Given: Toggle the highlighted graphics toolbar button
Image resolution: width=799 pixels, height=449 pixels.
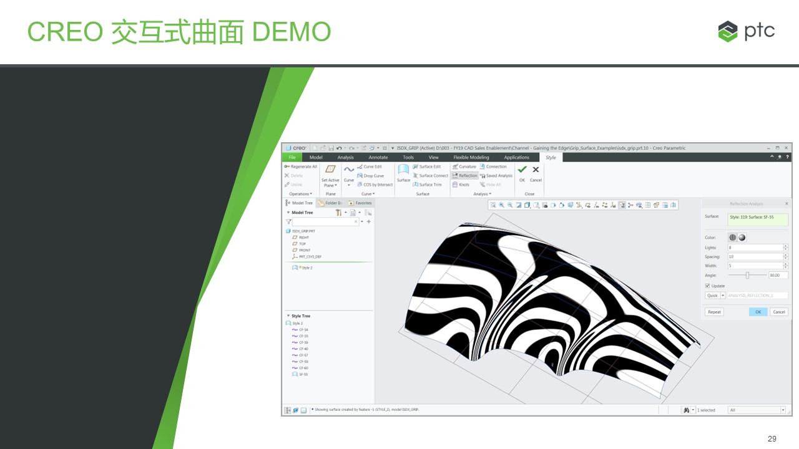Looking at the screenshot, I should click(x=622, y=205).
